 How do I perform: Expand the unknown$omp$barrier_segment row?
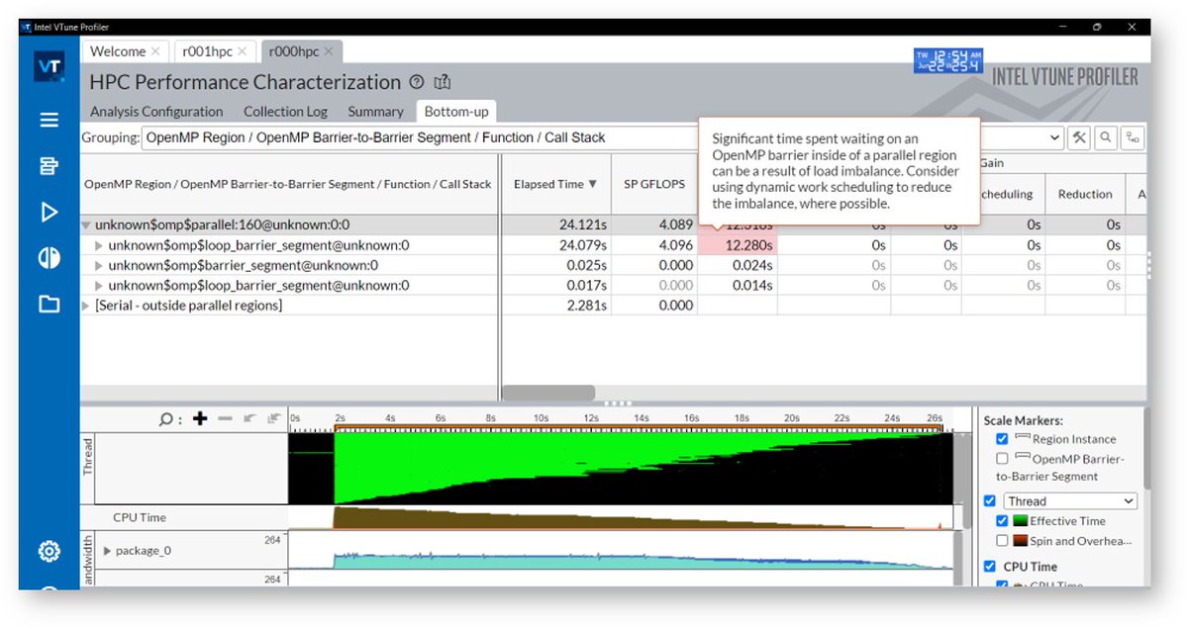click(x=99, y=265)
